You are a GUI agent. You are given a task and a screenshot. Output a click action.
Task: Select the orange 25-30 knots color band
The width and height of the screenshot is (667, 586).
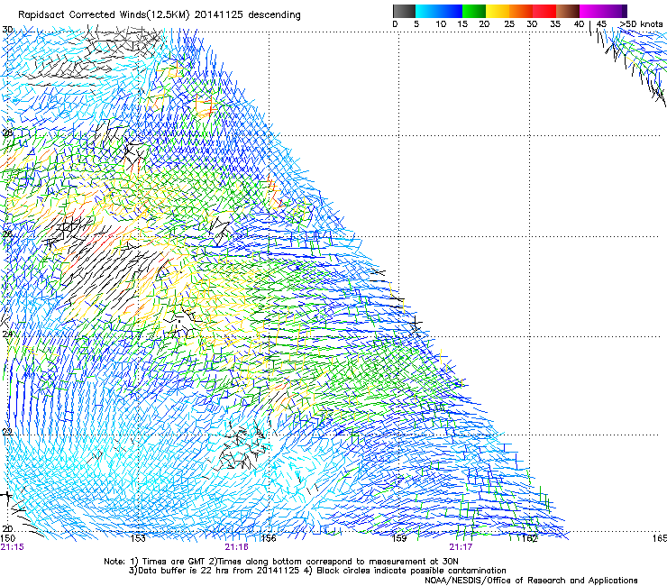point(521,11)
